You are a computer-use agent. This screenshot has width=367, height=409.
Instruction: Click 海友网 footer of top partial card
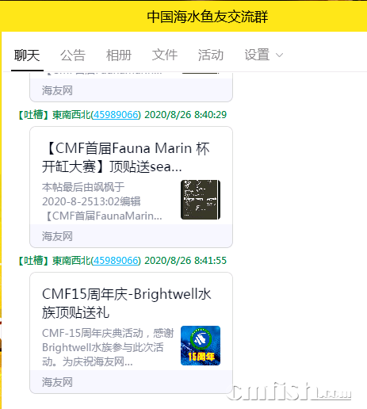pos(57,90)
